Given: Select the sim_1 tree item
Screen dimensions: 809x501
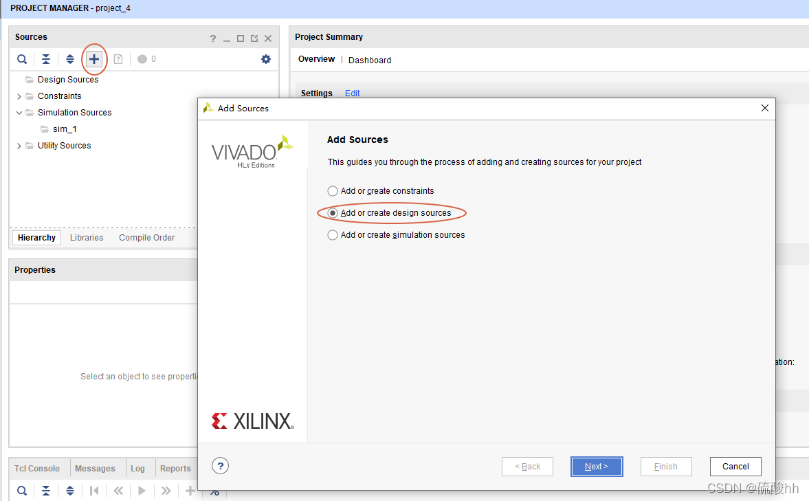Looking at the screenshot, I should (x=65, y=129).
